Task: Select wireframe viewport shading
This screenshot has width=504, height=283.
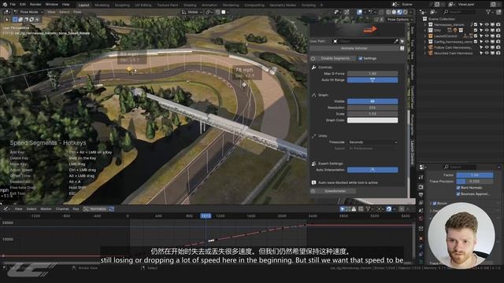Action: [388, 12]
